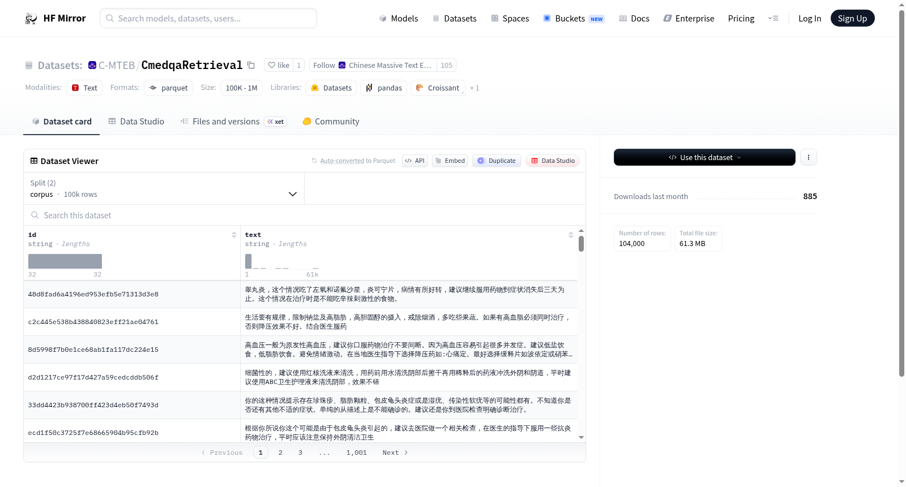Viewport: 906px width, 487px height.
Task: Click Next page in pagination
Action: (x=395, y=452)
